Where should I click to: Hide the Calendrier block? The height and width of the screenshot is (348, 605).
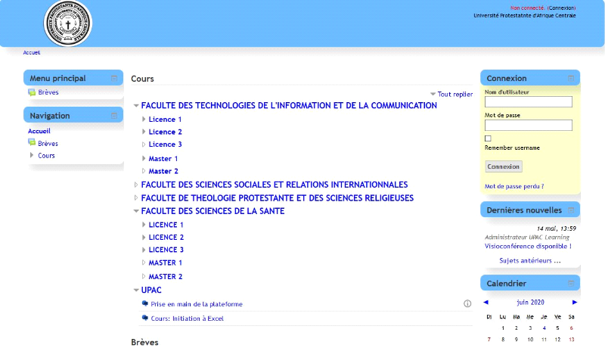tap(571, 284)
